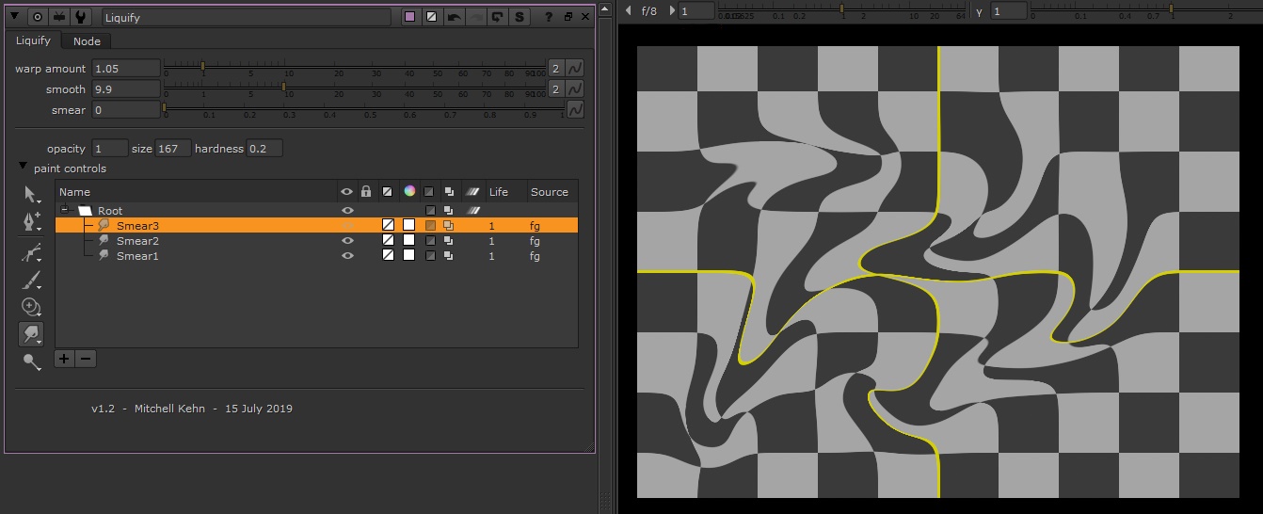Pick the Brush paint tool

coord(32,281)
